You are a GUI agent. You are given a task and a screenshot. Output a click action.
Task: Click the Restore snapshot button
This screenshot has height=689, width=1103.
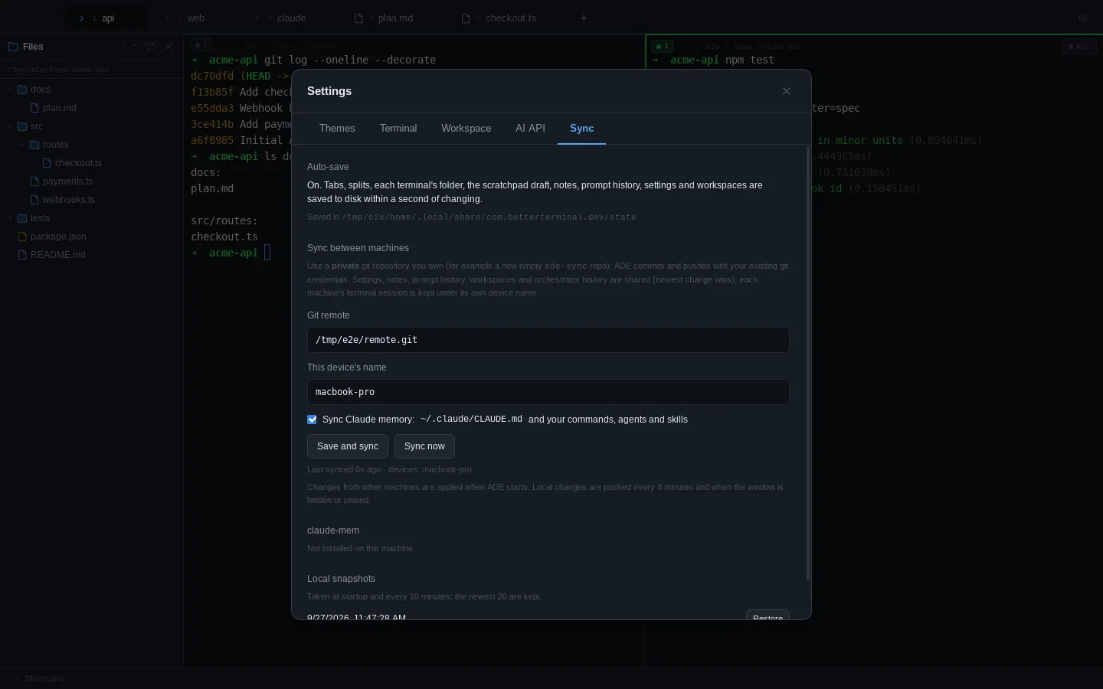tap(768, 615)
